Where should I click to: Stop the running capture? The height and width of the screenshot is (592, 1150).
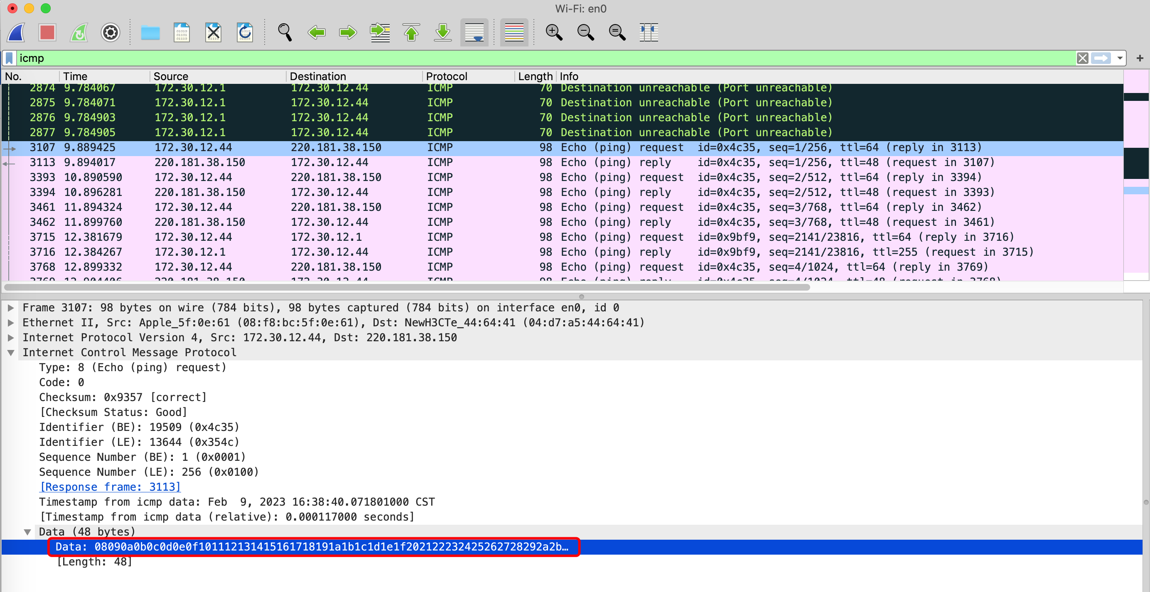(x=47, y=32)
